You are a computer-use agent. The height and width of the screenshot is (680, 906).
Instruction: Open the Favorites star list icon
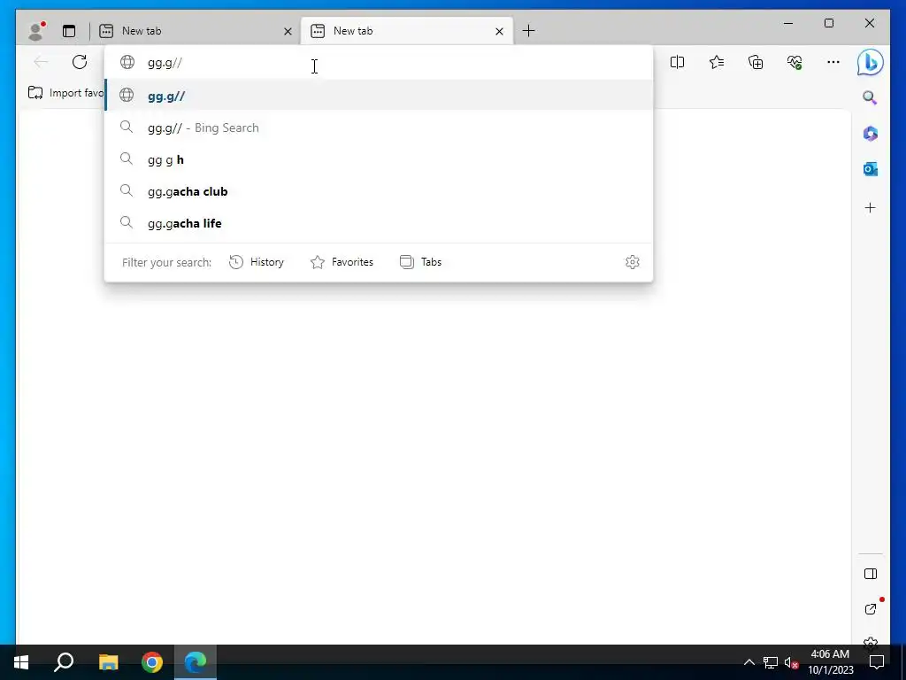click(717, 62)
